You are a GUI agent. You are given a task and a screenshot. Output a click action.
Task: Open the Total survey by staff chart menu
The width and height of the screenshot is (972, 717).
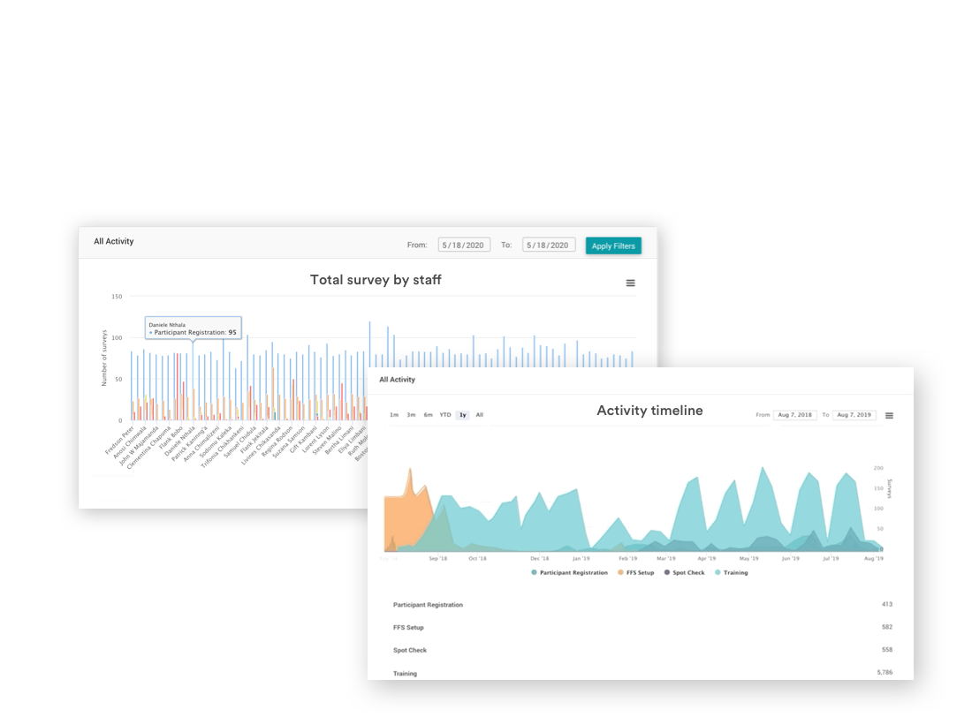point(630,283)
